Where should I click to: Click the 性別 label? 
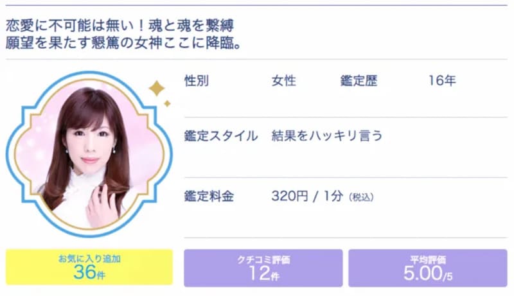[x=197, y=82]
